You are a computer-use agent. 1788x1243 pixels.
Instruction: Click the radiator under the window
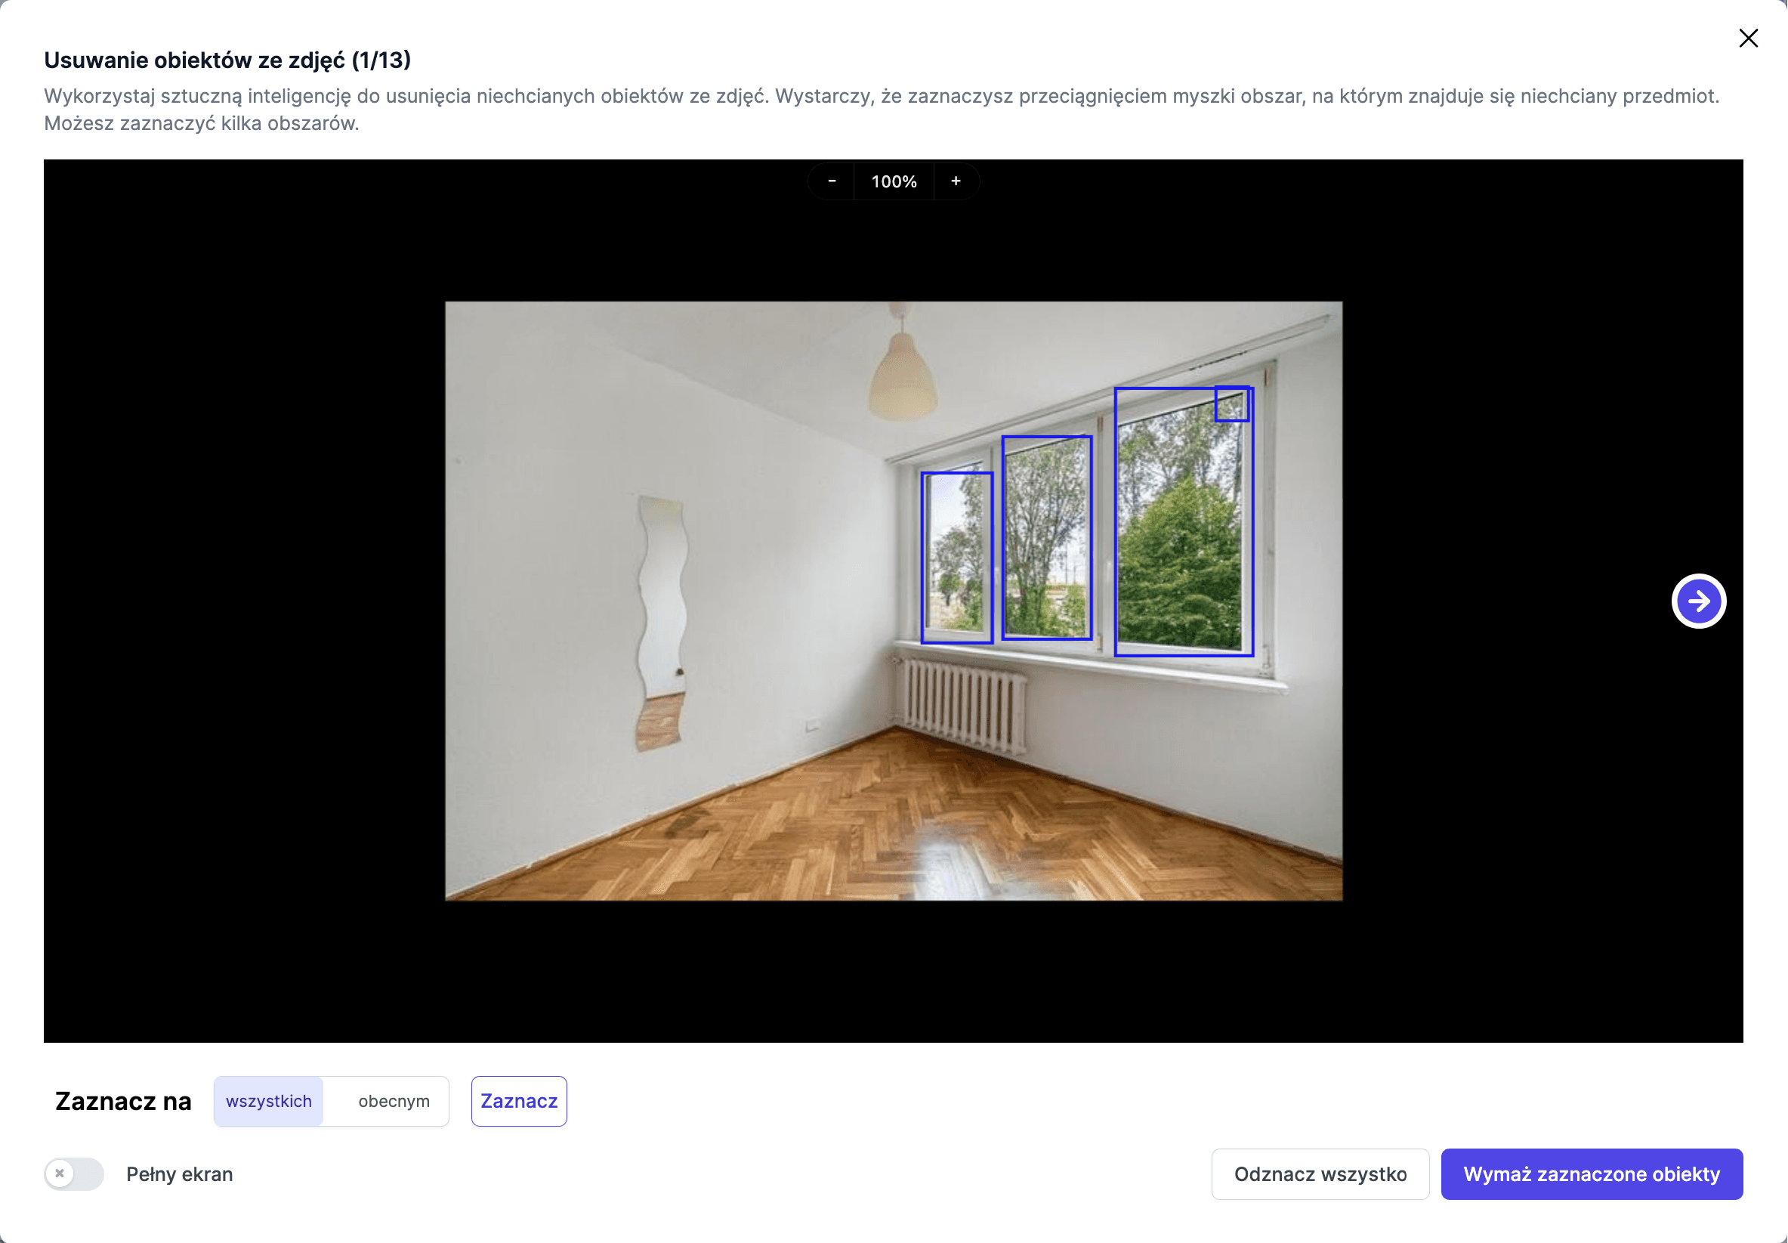(x=964, y=705)
